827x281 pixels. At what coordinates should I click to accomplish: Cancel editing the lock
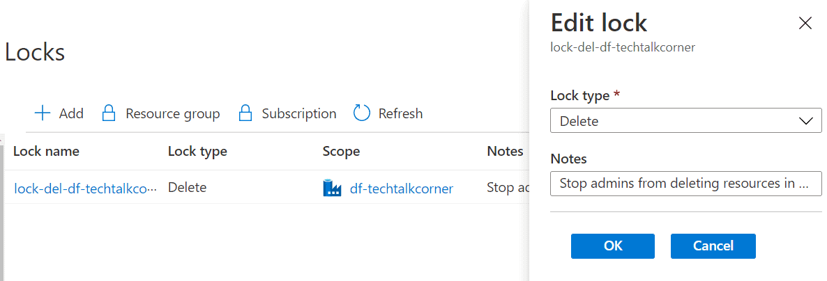point(713,246)
